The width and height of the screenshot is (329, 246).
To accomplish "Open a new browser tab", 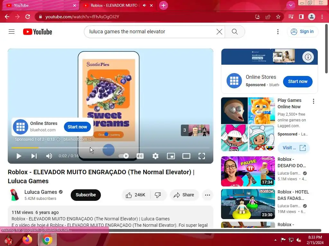I will (x=164, y=5).
